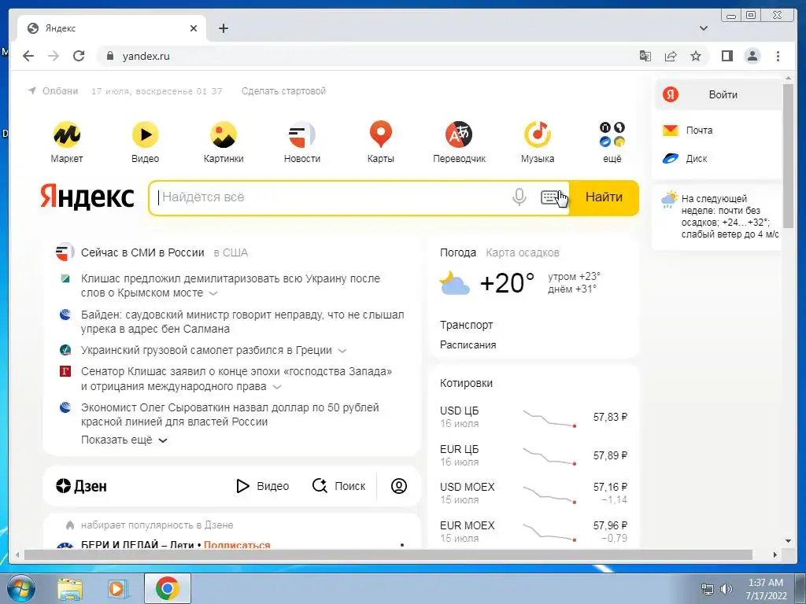Click the voice search microphone icon

pyautogui.click(x=519, y=197)
